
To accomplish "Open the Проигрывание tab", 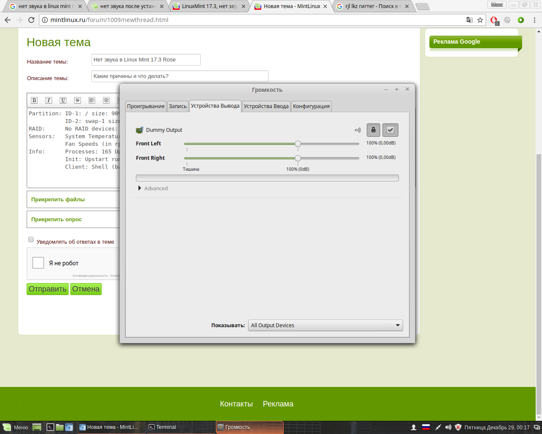I will (x=146, y=106).
